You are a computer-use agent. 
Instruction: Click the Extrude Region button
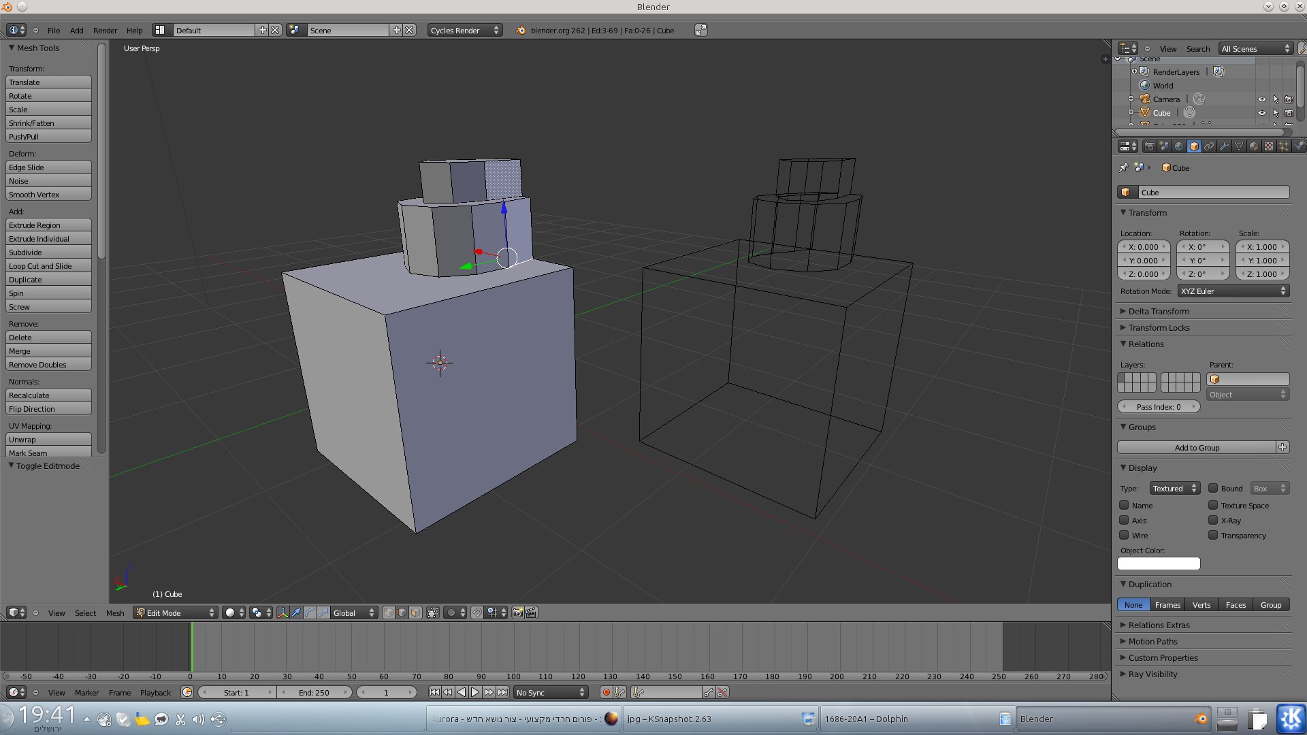pos(48,225)
